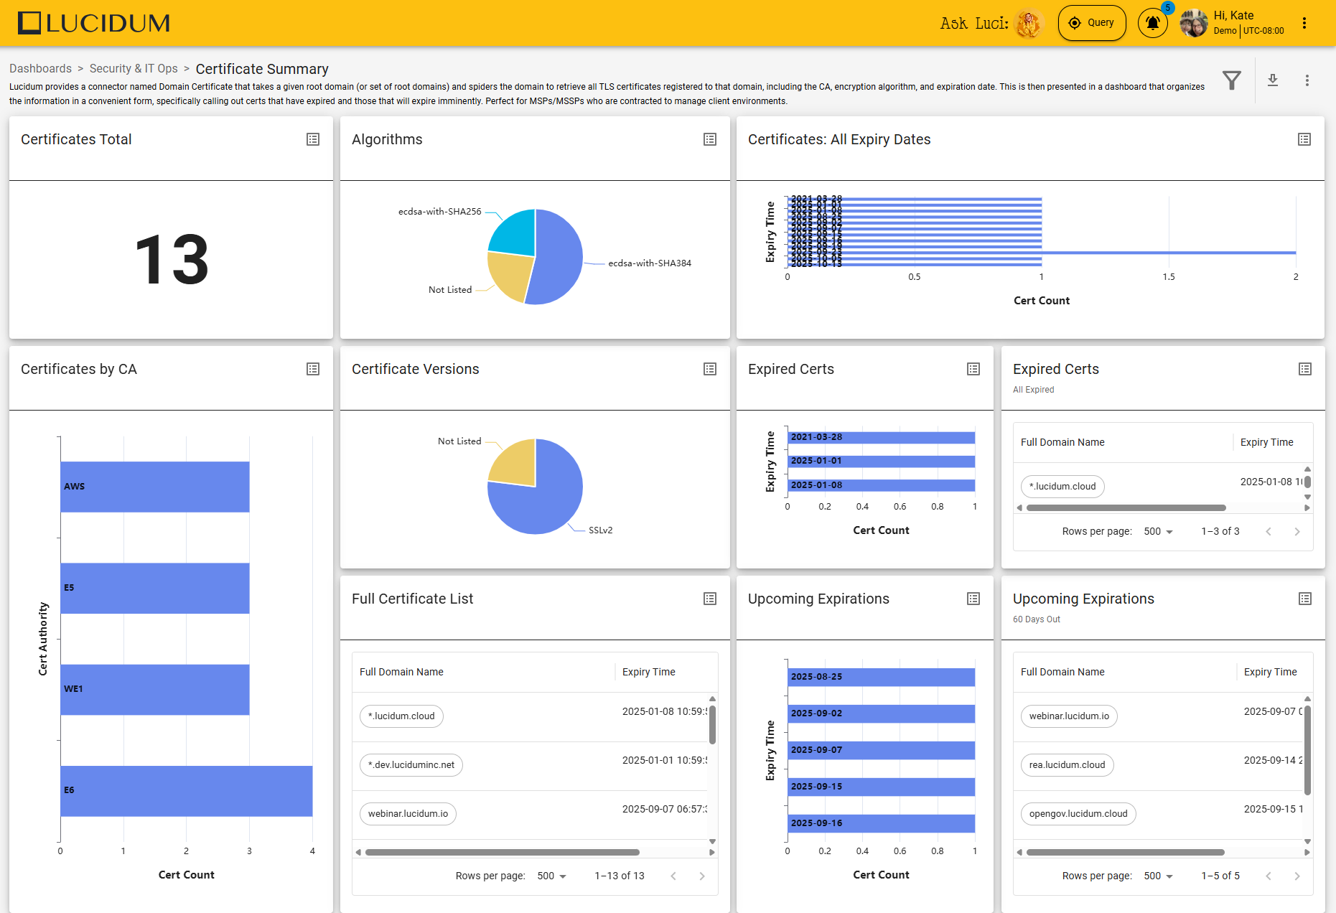Viewport: 1336px width, 913px height.
Task: Click the 2025-08-25 upcoming expiration bar
Action: pos(882,677)
